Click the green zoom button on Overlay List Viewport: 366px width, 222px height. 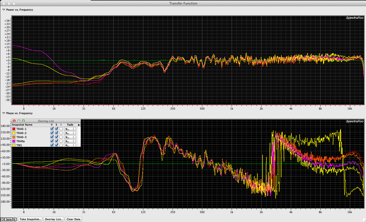click(x=23, y=121)
